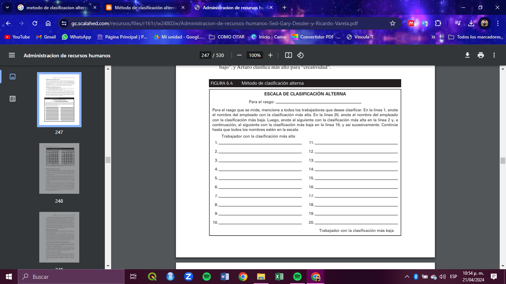
Task: Show document outline view in sidebar
Action: point(13,99)
